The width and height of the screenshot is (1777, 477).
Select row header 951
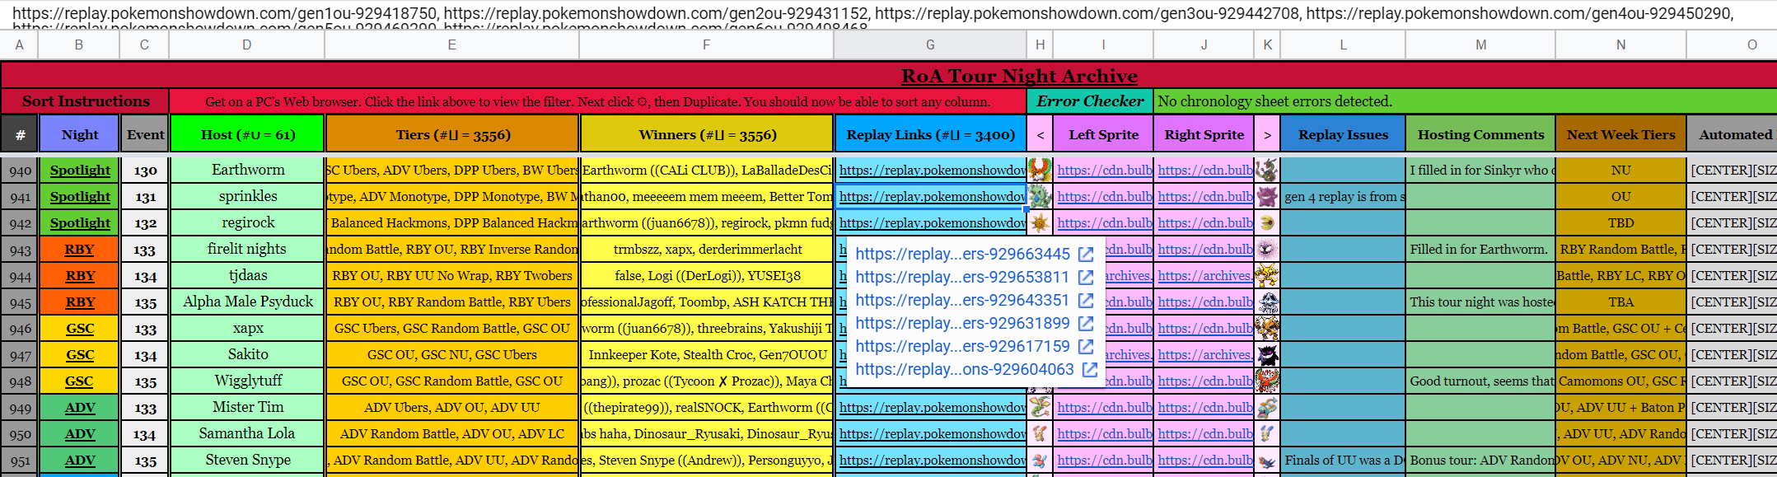click(20, 460)
